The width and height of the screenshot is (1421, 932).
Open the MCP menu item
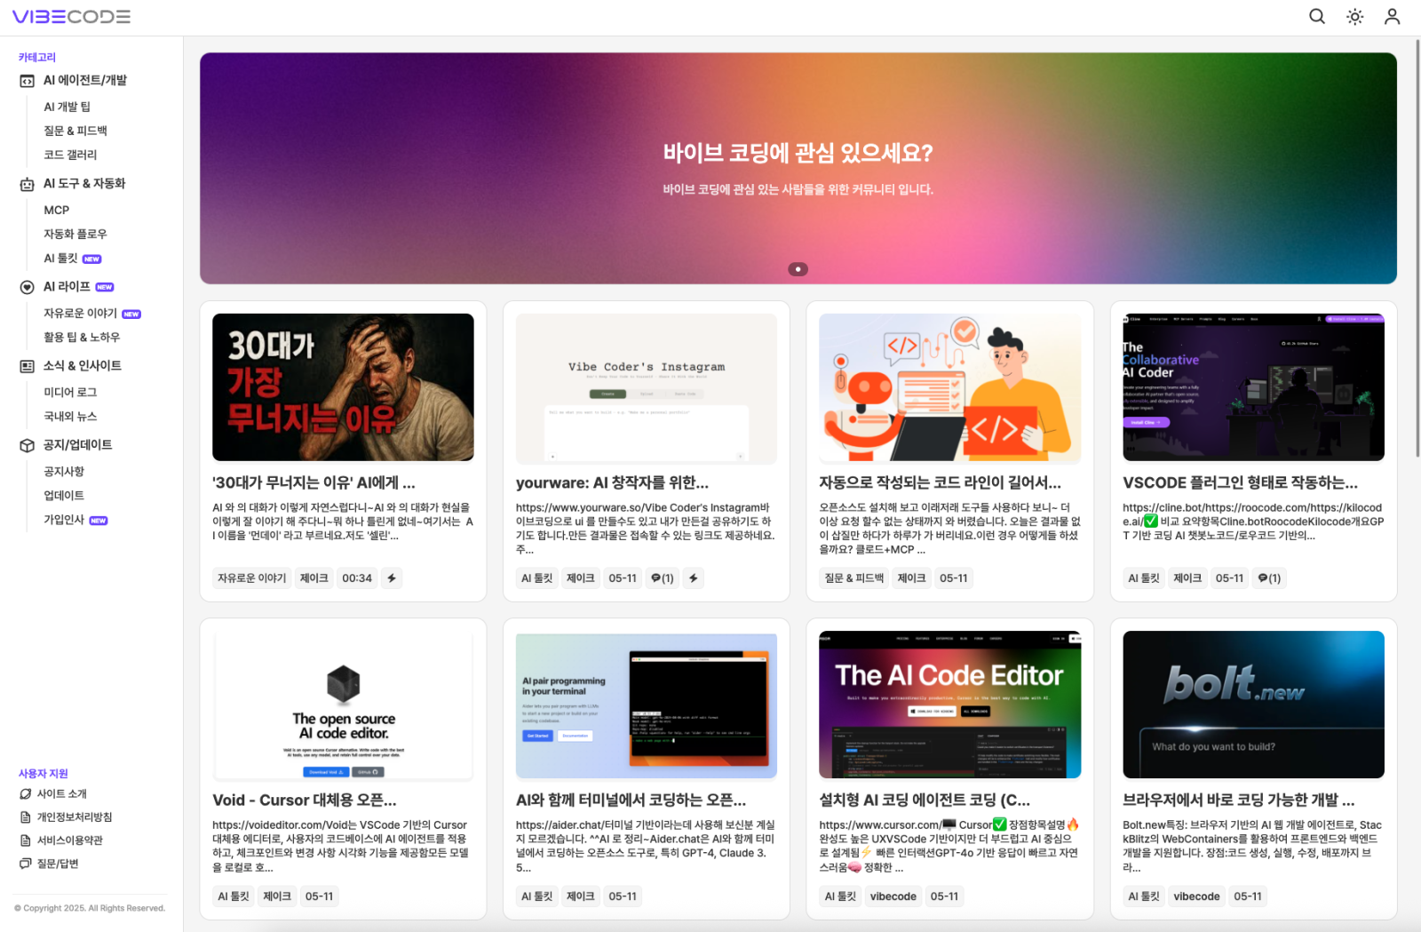56,210
